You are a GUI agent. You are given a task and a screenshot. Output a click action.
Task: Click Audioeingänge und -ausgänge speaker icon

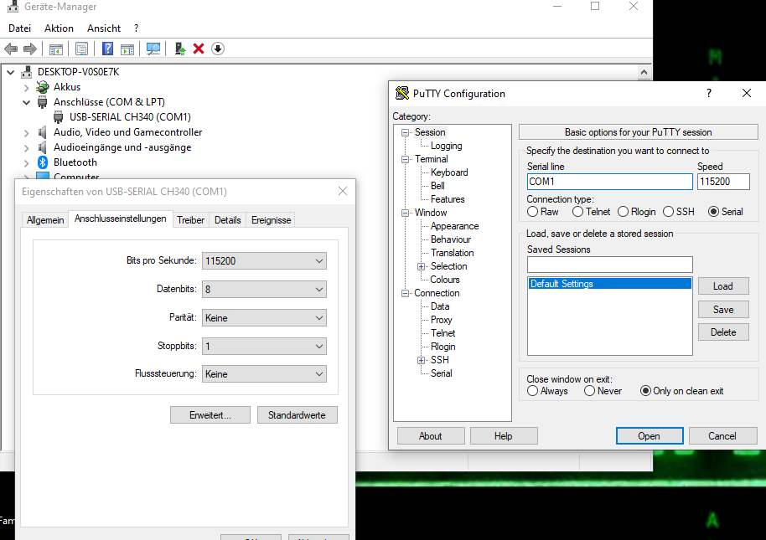(x=43, y=147)
